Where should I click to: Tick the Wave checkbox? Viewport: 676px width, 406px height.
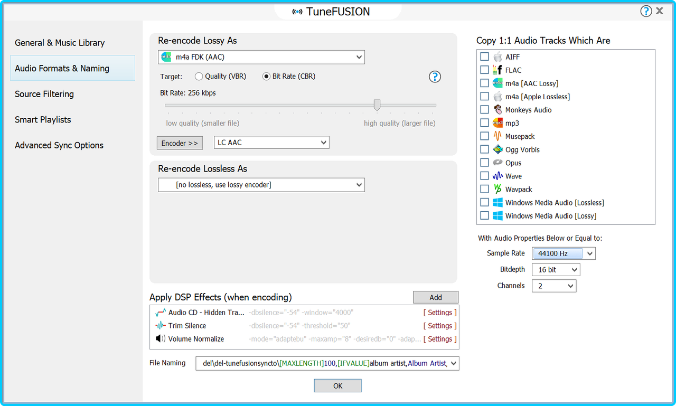click(484, 176)
